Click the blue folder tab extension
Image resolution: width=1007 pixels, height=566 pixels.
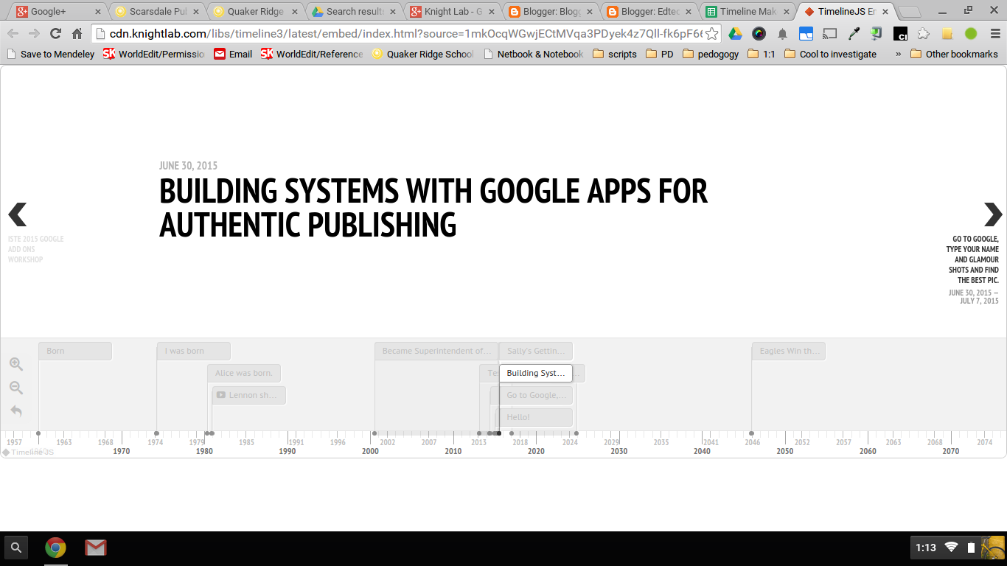tap(806, 34)
